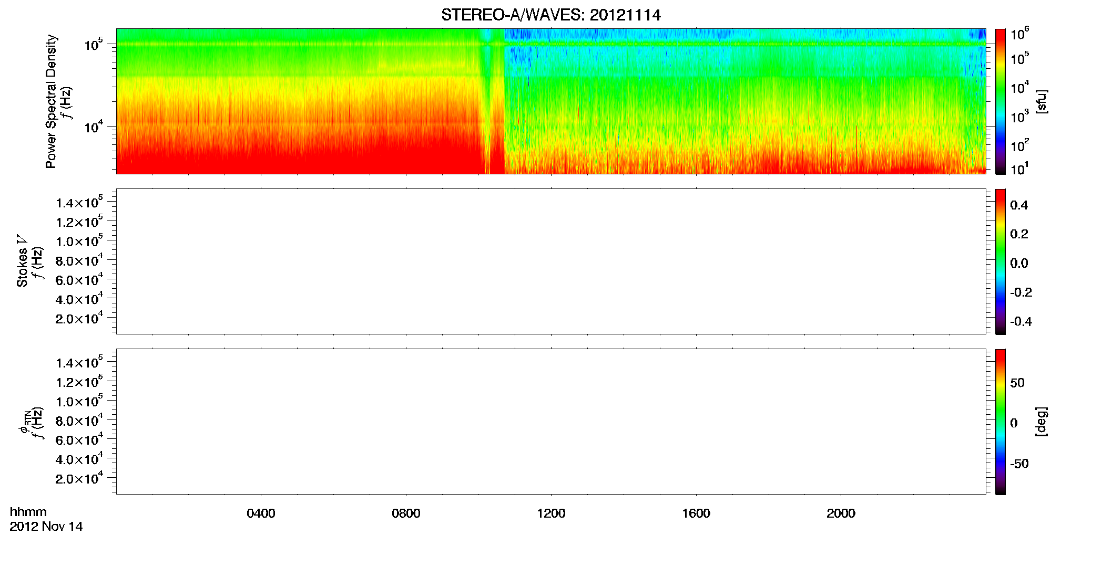
Task: Click the power spectral density color bar
Action: pos(1001,101)
